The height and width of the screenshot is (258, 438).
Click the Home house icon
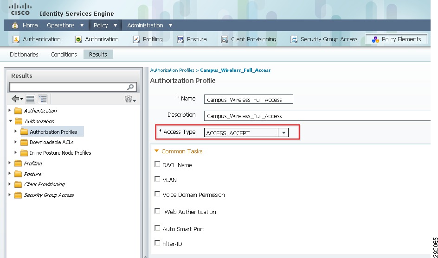pos(15,25)
